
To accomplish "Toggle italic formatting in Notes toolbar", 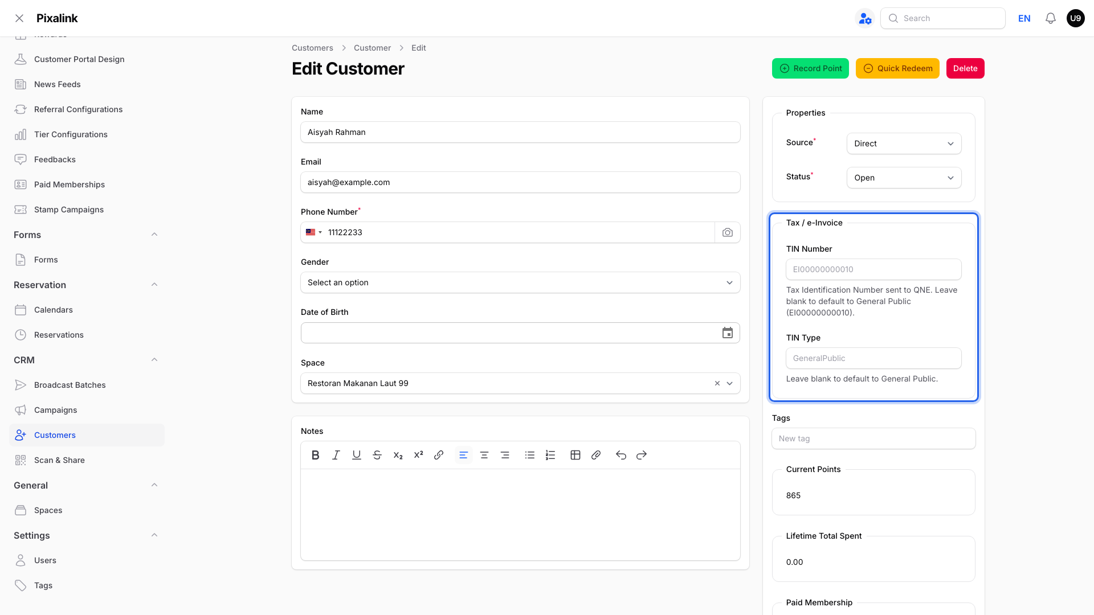I will tap(336, 455).
